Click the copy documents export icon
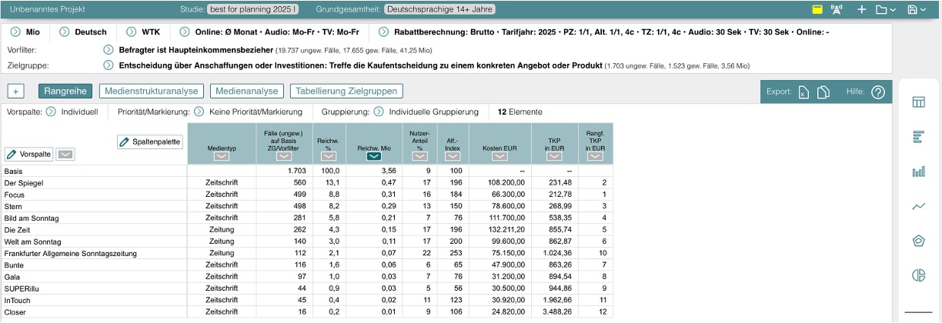Image resolution: width=942 pixels, height=323 pixels. [823, 92]
